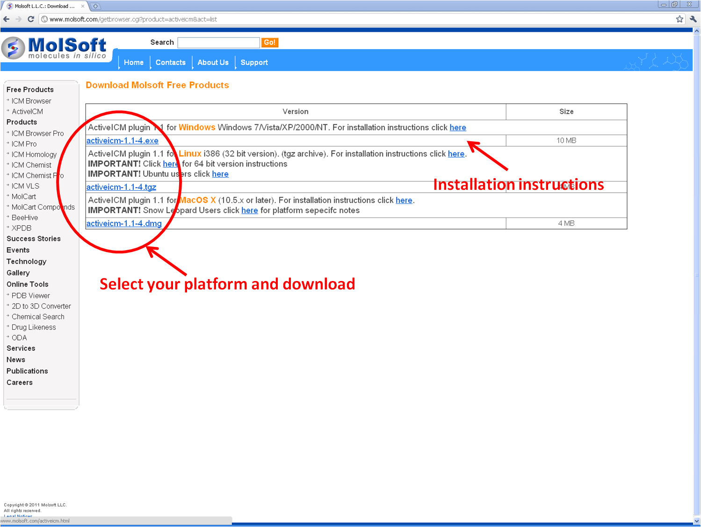
Task: Open Windows installation instructions 'here' link
Action: pyautogui.click(x=458, y=128)
